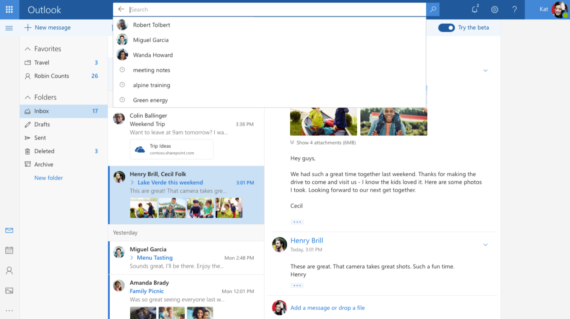Select the Photos icon in the left rail
The image size is (570, 319).
tap(9, 291)
